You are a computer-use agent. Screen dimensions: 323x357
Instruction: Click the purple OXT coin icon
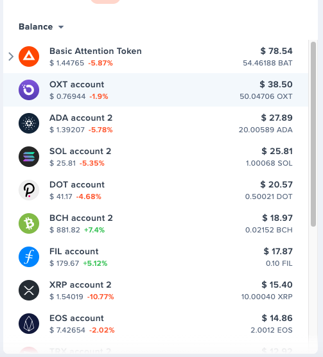click(x=29, y=90)
